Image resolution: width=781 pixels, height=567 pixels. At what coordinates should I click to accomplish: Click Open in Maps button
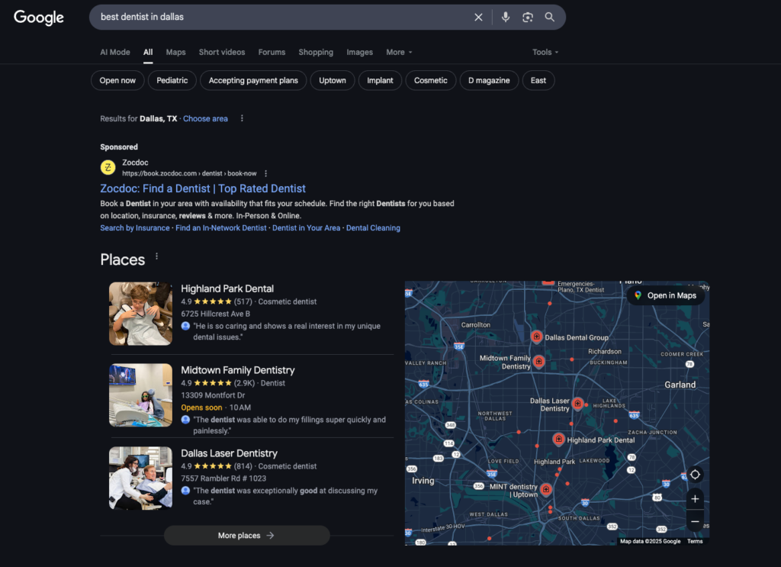(x=665, y=295)
